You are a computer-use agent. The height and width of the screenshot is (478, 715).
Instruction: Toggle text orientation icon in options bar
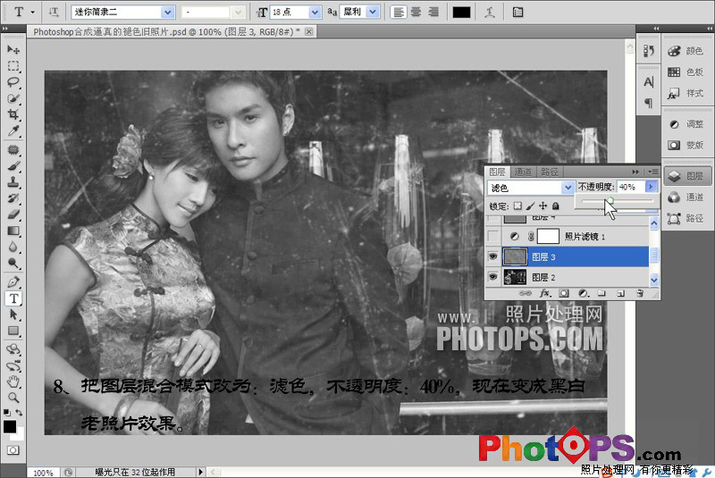[54, 13]
